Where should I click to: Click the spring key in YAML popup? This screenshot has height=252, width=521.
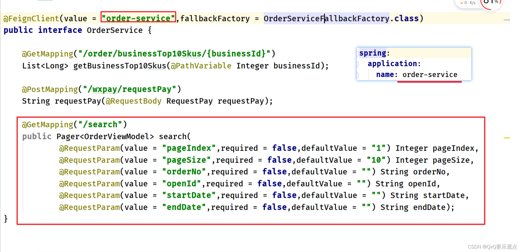tap(373, 53)
